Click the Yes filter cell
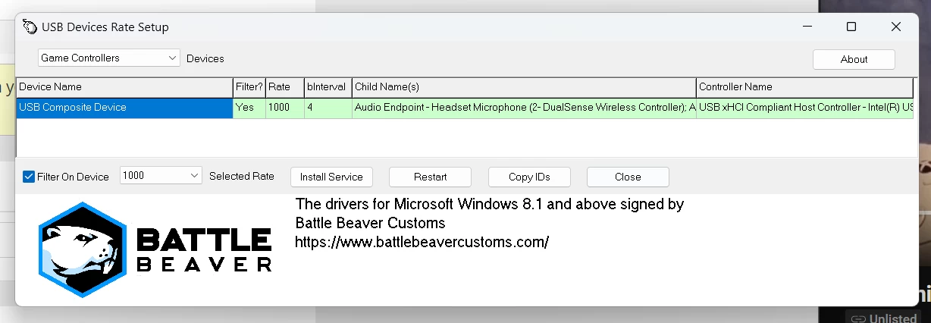The image size is (931, 323). coord(249,108)
